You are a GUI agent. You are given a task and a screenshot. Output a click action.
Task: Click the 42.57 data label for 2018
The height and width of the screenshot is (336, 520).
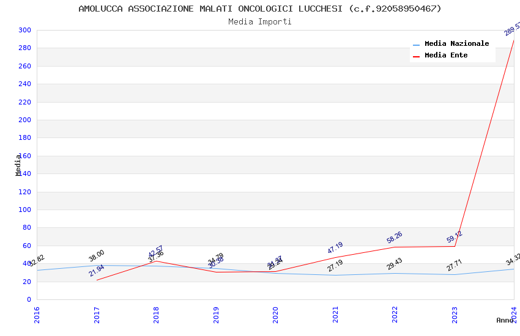(155, 251)
